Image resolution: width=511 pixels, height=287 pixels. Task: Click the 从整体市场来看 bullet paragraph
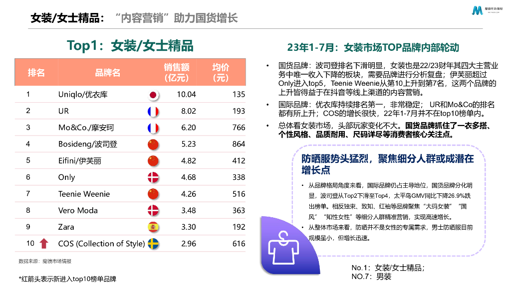(x=390, y=233)
